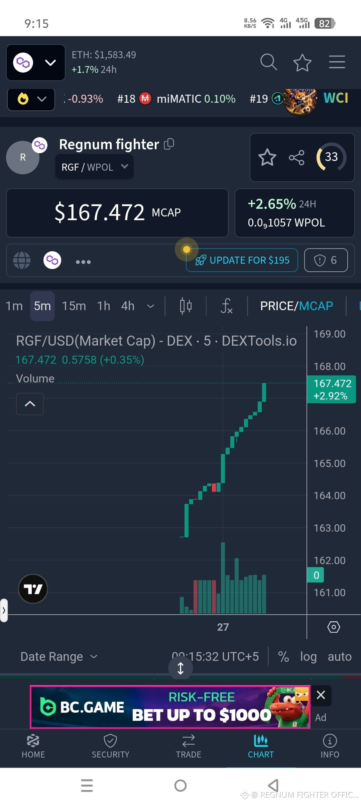Select 1m timeframe
The image size is (361, 803).
point(14,306)
